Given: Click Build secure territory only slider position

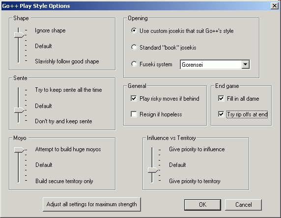Looking at the screenshot, I should (19, 181).
